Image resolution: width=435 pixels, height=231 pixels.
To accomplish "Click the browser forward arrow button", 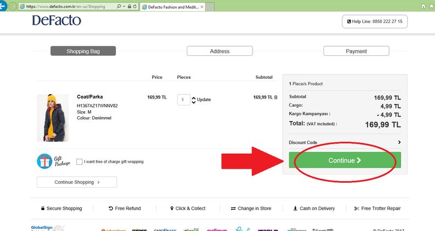I will 12,6.
